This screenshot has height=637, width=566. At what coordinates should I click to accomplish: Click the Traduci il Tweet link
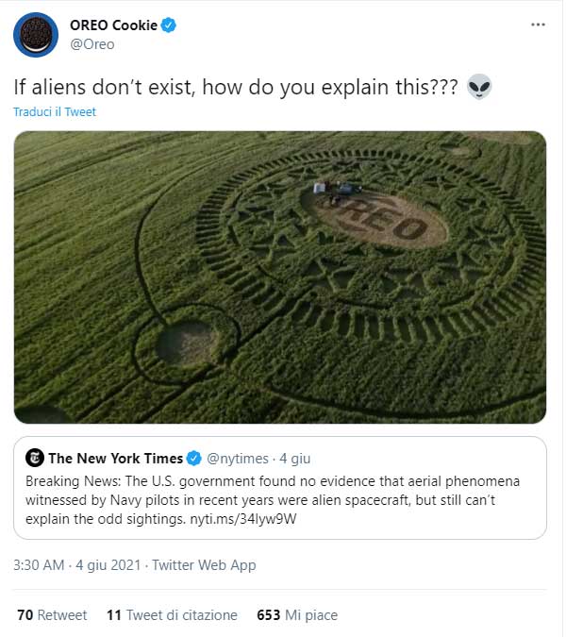point(55,111)
